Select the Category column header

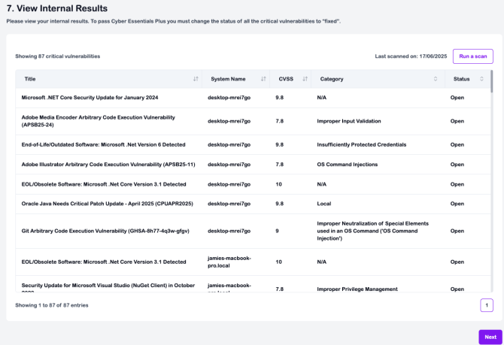tap(332, 79)
